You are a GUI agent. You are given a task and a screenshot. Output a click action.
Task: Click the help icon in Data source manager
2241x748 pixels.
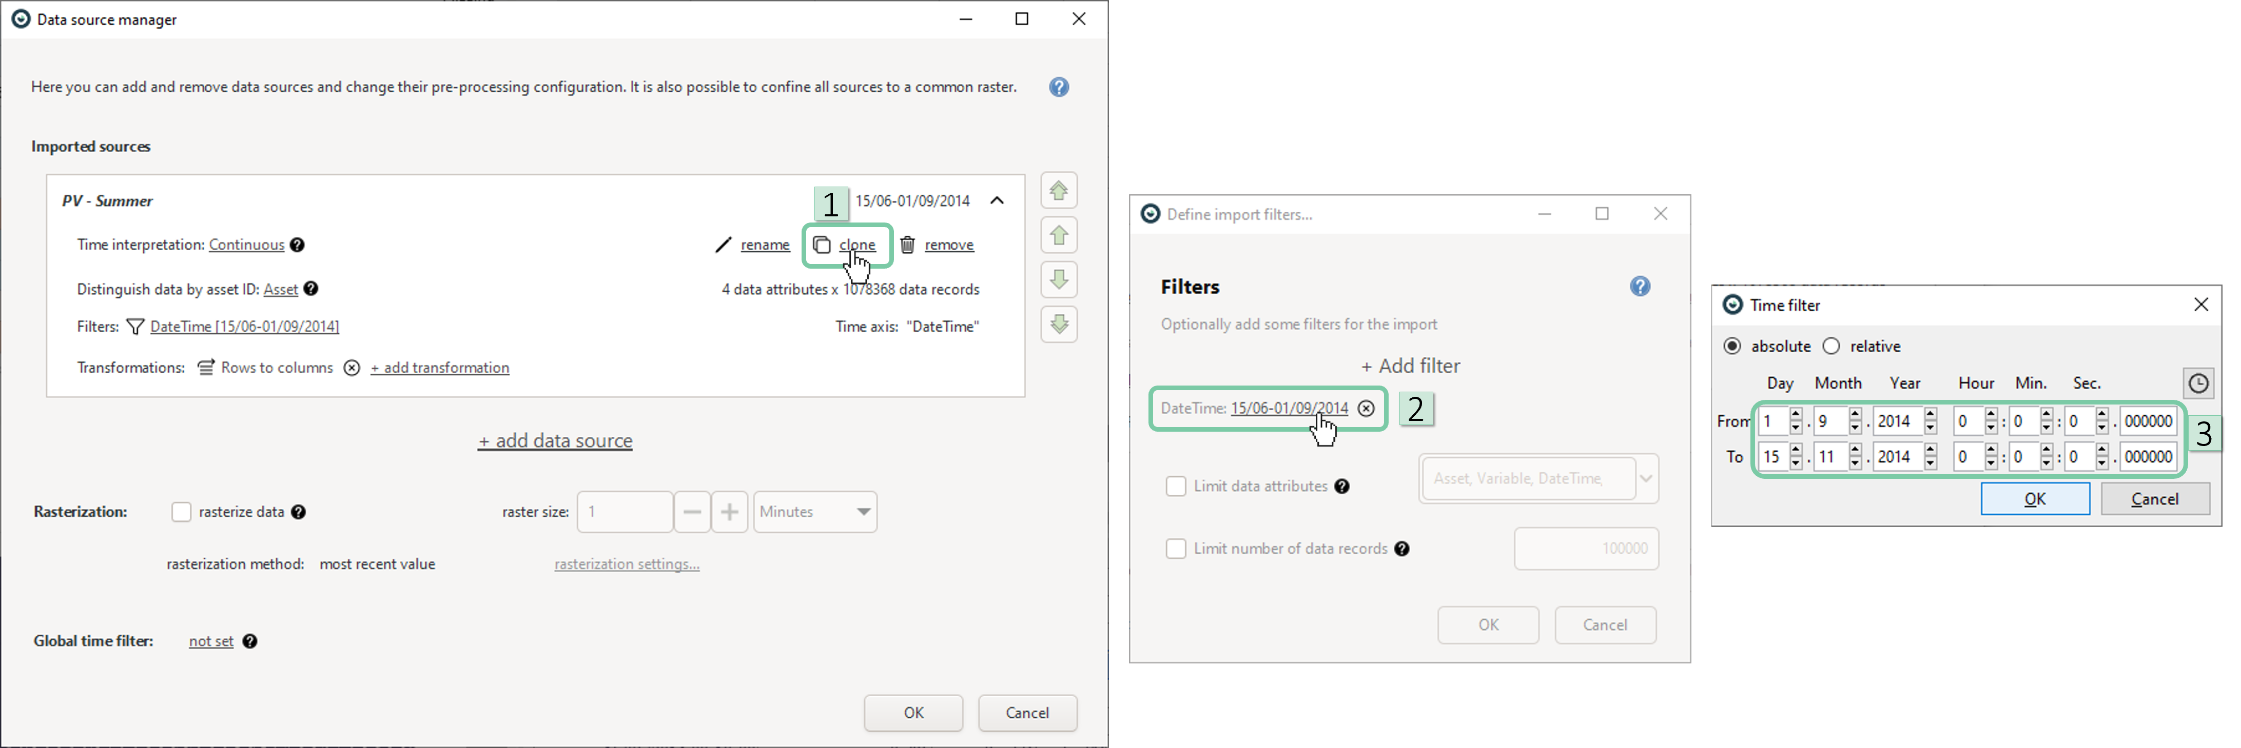[x=1059, y=87]
